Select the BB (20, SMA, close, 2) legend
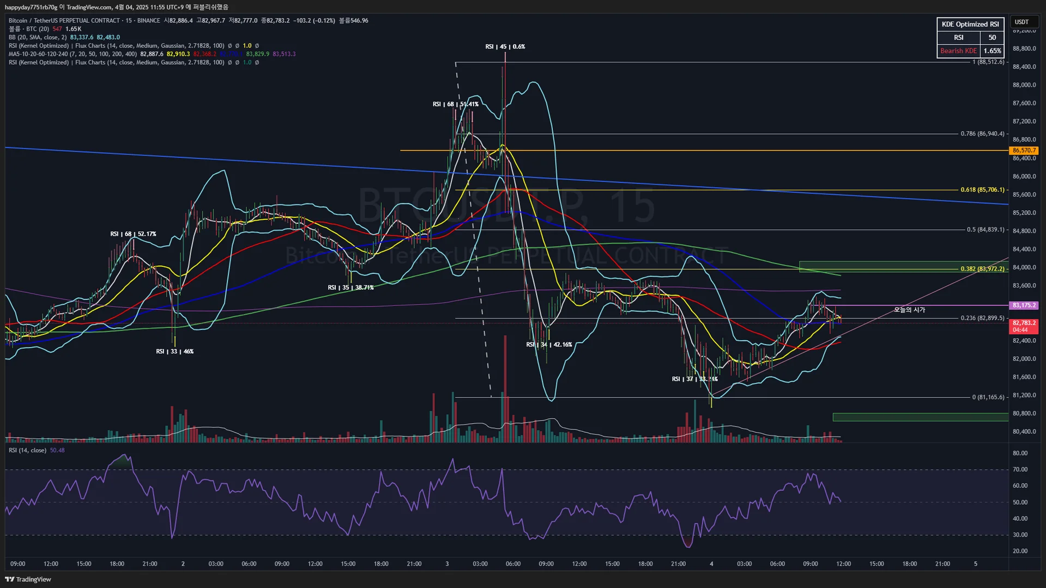 [x=38, y=38]
